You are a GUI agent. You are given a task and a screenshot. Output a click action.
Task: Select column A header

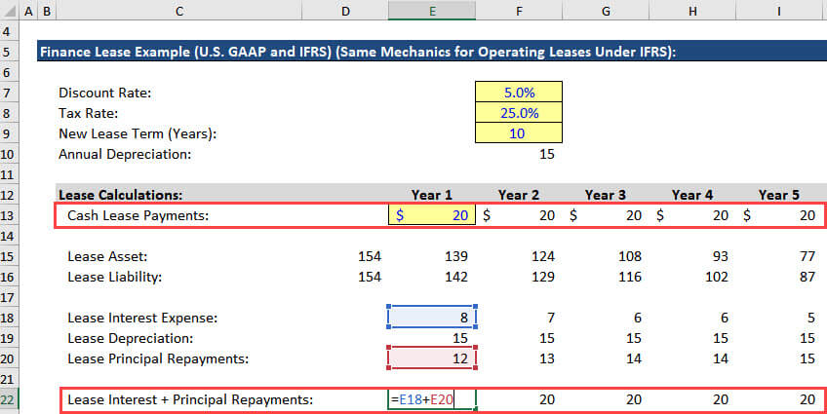pos(28,11)
